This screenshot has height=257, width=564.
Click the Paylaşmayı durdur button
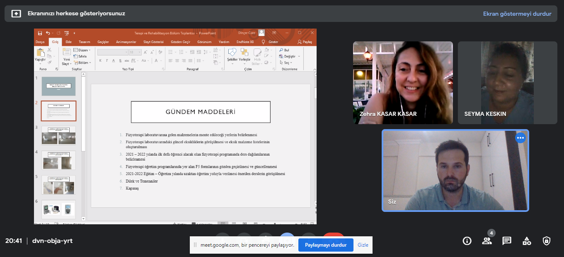326,245
